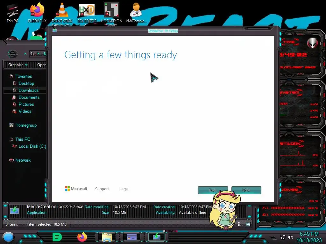The image size is (326, 244).
Task: Click the Getting a few things ready heading
Action: tap(121, 55)
